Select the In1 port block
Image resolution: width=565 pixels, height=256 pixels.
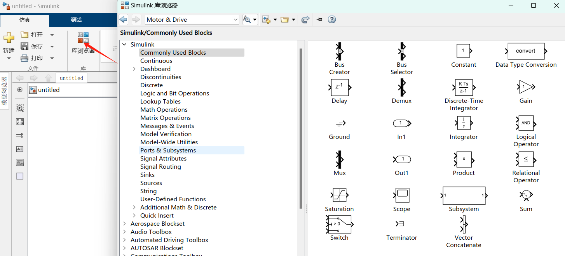(402, 123)
